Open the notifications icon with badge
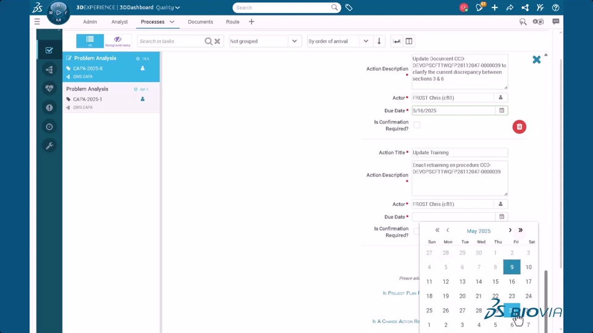 [x=479, y=7]
